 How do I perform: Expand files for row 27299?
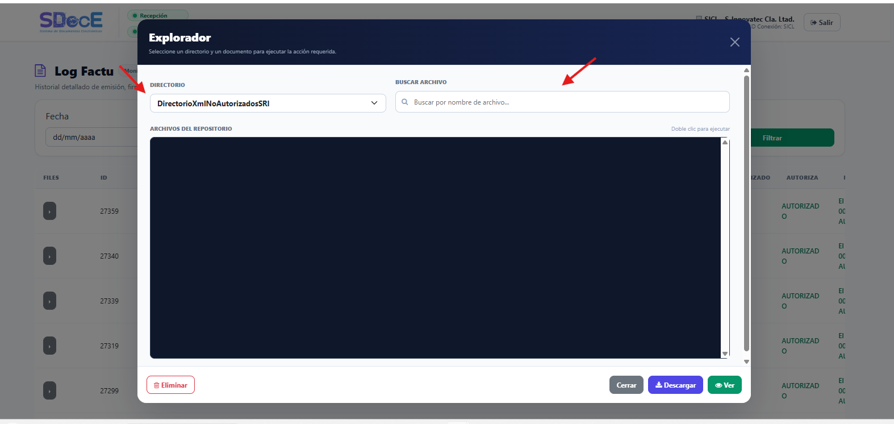click(49, 390)
